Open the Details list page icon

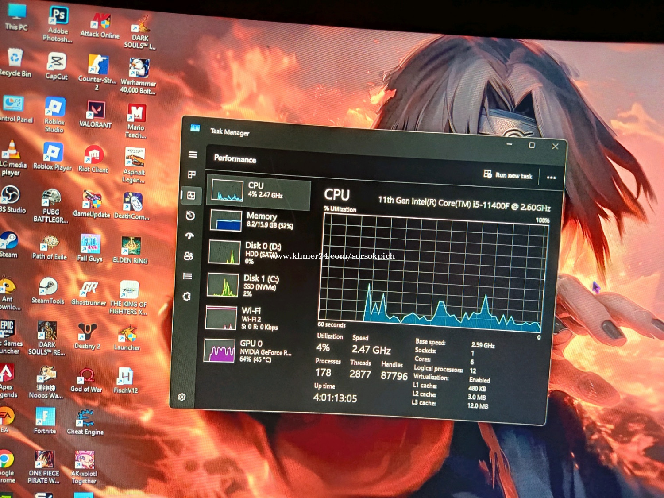tap(188, 276)
